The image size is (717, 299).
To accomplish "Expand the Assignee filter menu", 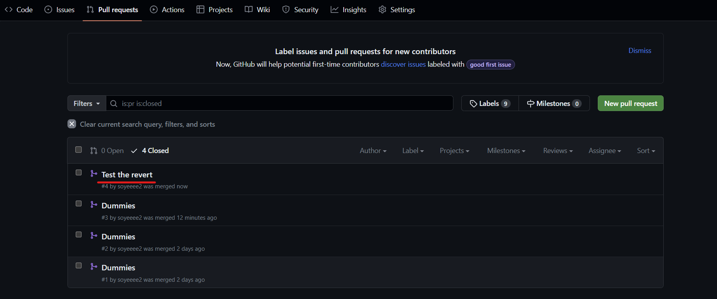I will (x=605, y=151).
